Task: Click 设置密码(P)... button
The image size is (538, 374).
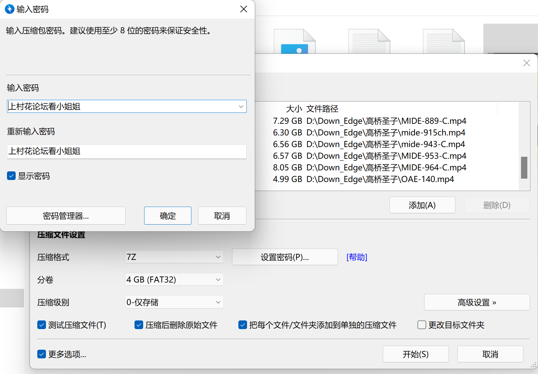Action: tap(285, 257)
